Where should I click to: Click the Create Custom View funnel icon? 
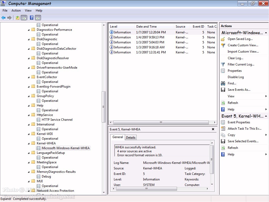[223, 45]
